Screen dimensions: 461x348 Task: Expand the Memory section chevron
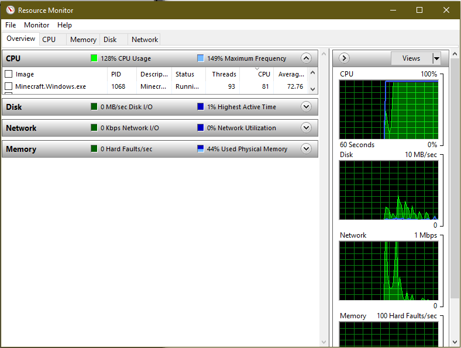(305, 149)
